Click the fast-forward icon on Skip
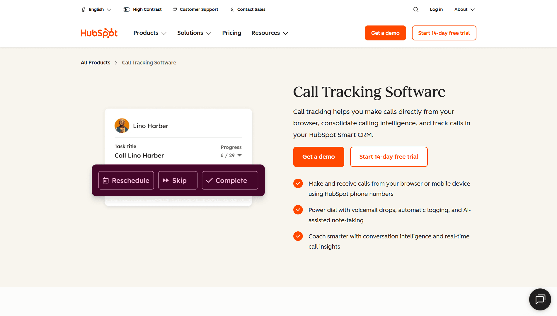Screen dimensions: 557x316 click(166, 180)
